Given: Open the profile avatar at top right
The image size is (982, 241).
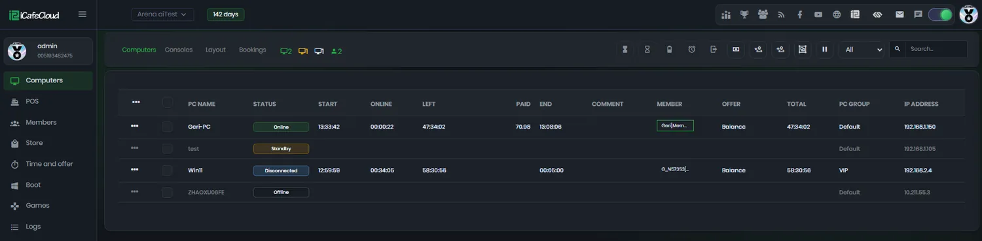Looking at the screenshot, I should click(968, 14).
